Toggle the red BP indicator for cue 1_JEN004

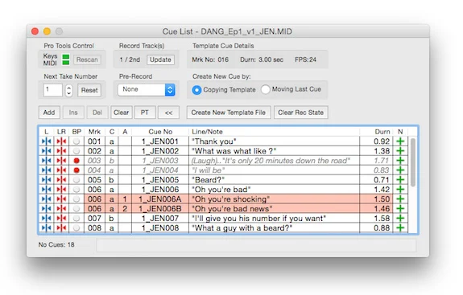click(76, 170)
